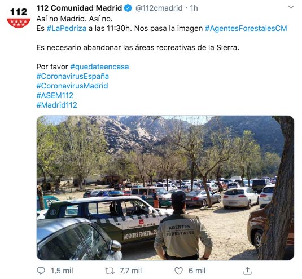Open the #AgentesForestalesCM hashtag
Screen dimensions: 302x279
click(246, 28)
